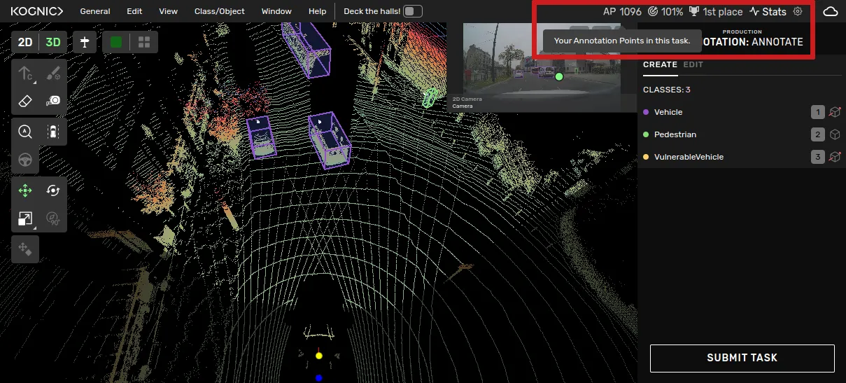Click the ego vehicle lane icon
The height and width of the screenshot is (383, 846).
53,132
